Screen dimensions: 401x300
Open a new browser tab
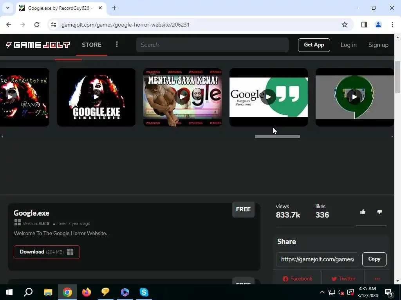(114, 8)
